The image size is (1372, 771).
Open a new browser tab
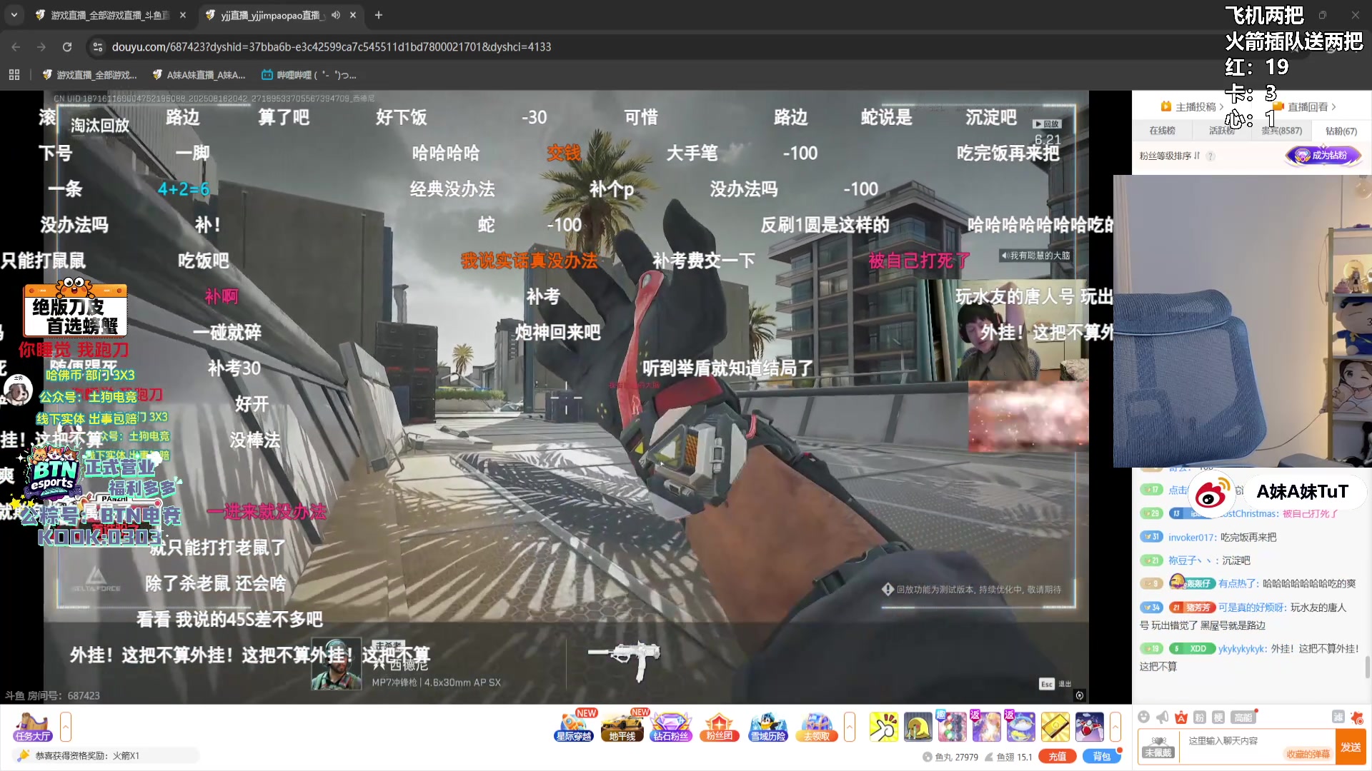379,15
